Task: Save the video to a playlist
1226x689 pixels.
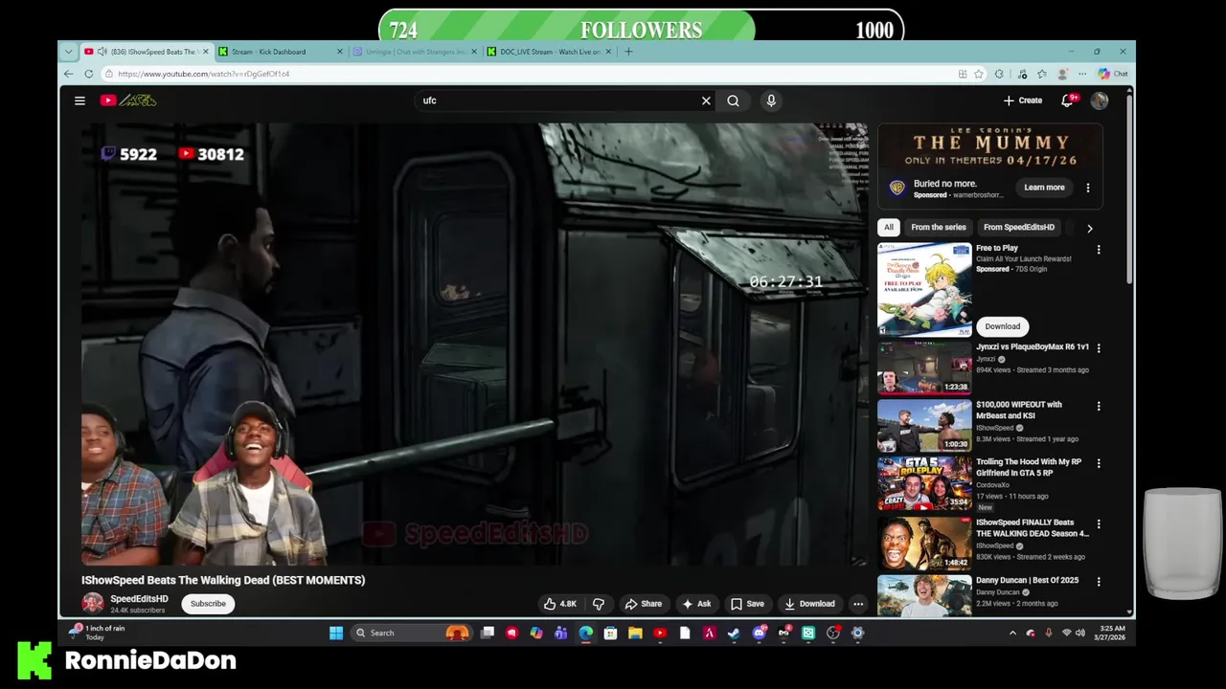Action: click(747, 604)
